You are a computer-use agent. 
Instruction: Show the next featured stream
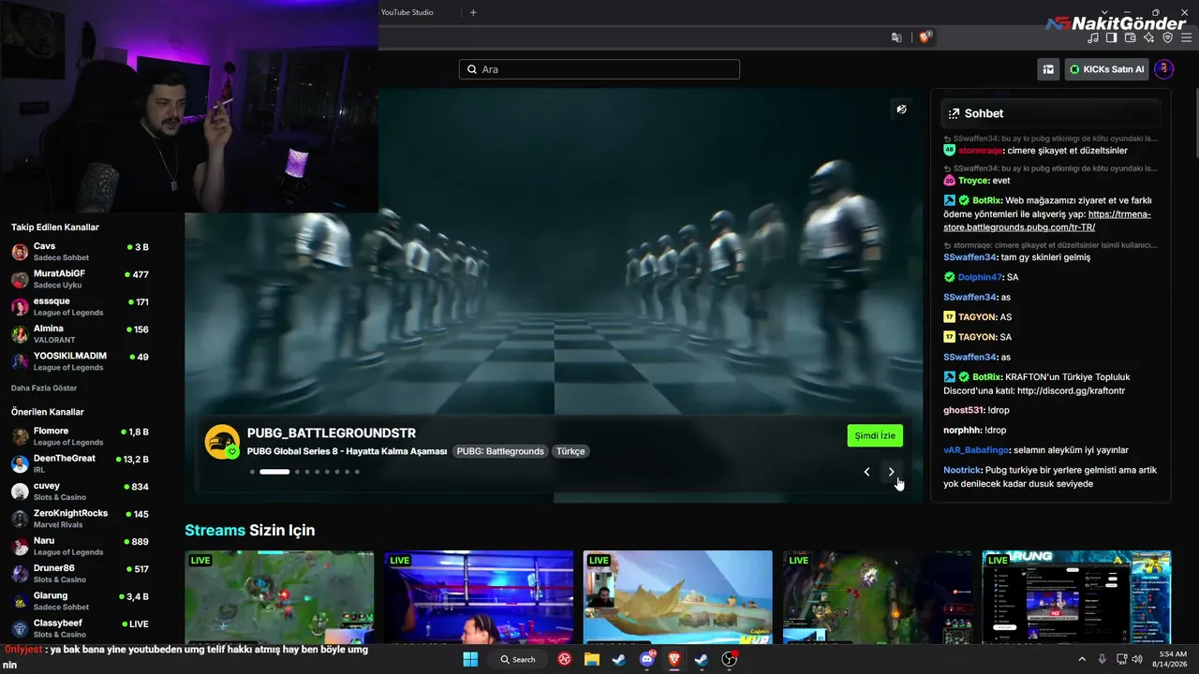tap(891, 472)
